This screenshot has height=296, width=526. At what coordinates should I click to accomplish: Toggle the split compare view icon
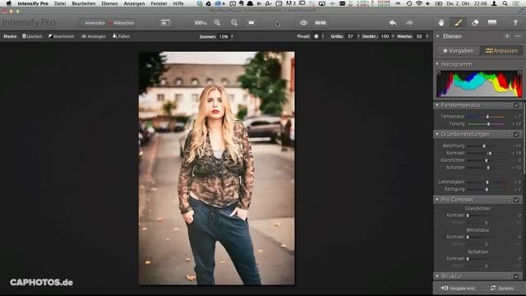[x=321, y=23]
